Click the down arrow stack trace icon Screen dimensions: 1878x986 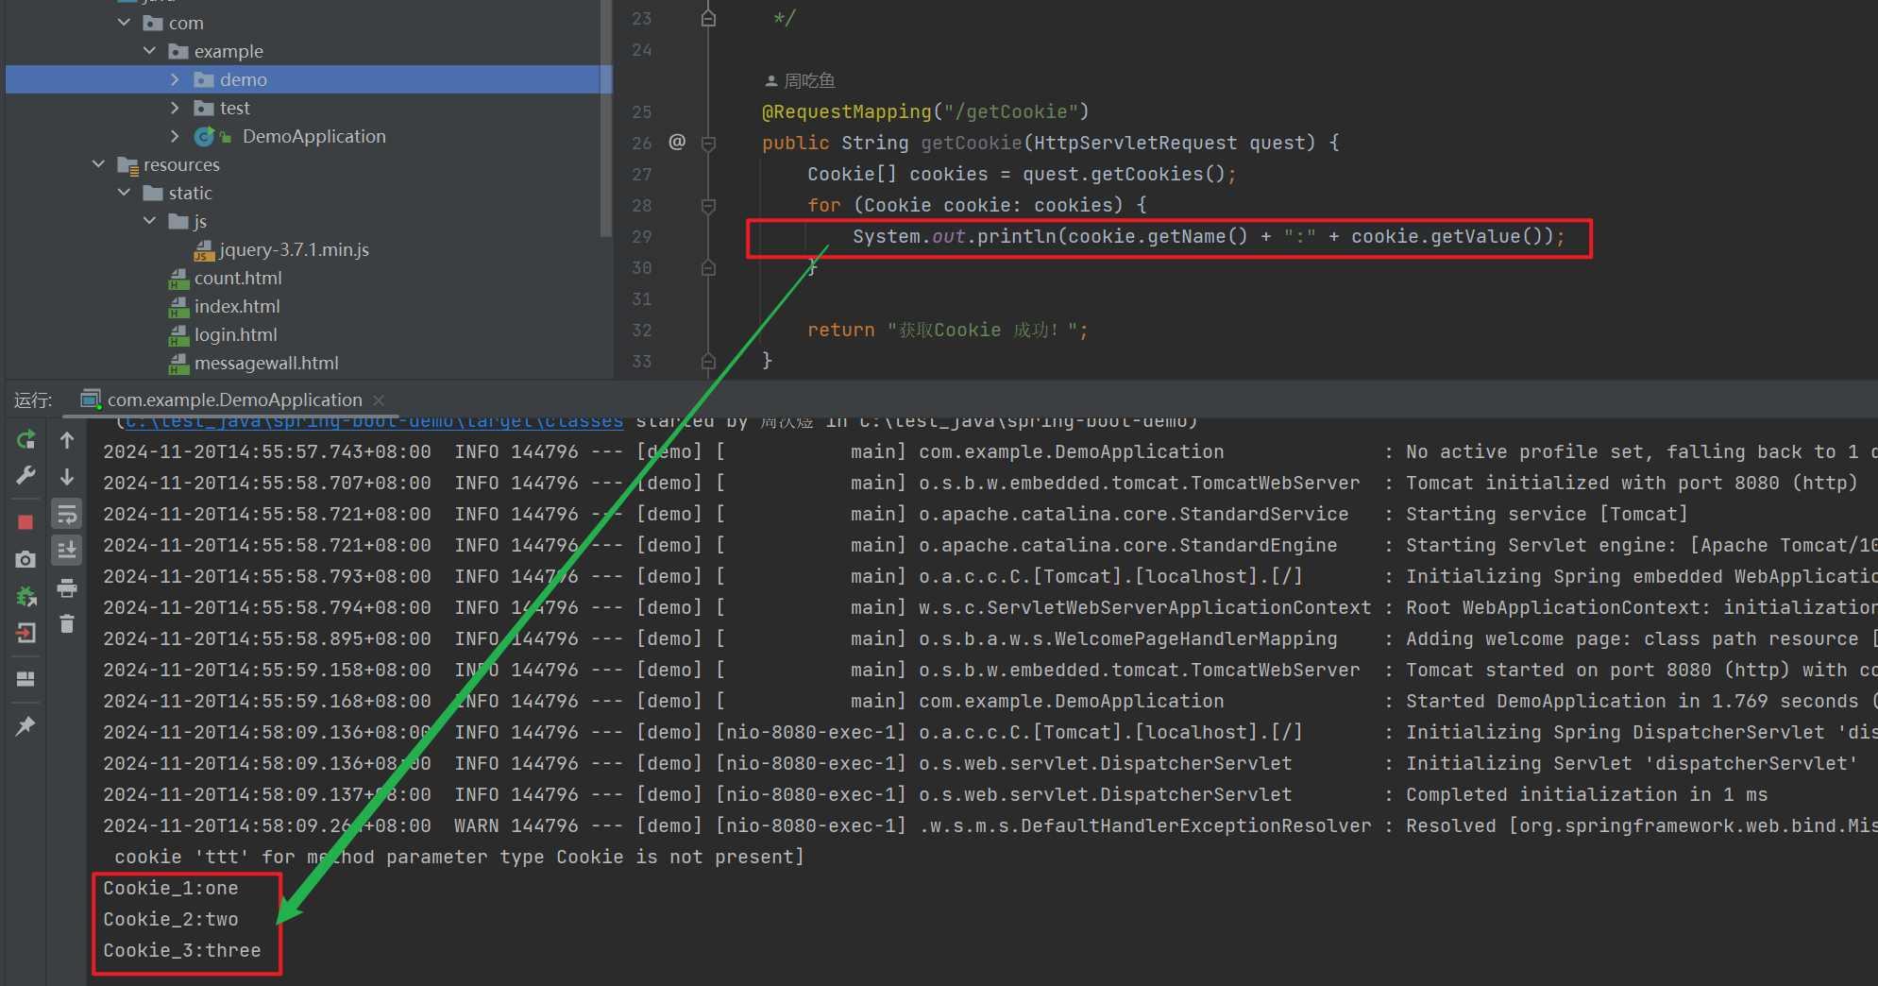pos(67,476)
